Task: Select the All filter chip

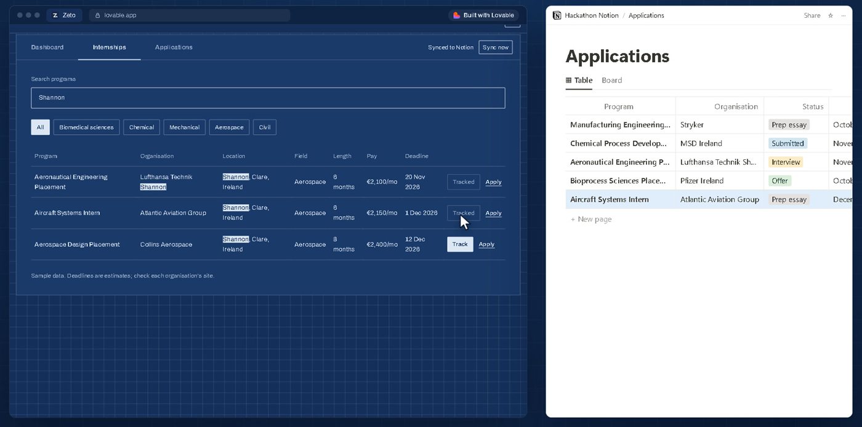Action: 40,127
